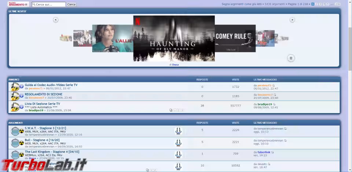This screenshot has width=352, height=172.
Task: Click the Cerca search button
Action: [71, 4]
